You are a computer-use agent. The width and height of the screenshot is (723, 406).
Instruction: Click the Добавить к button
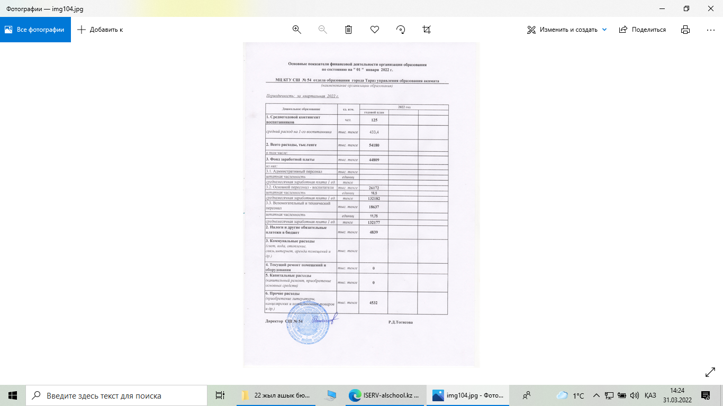(x=100, y=30)
